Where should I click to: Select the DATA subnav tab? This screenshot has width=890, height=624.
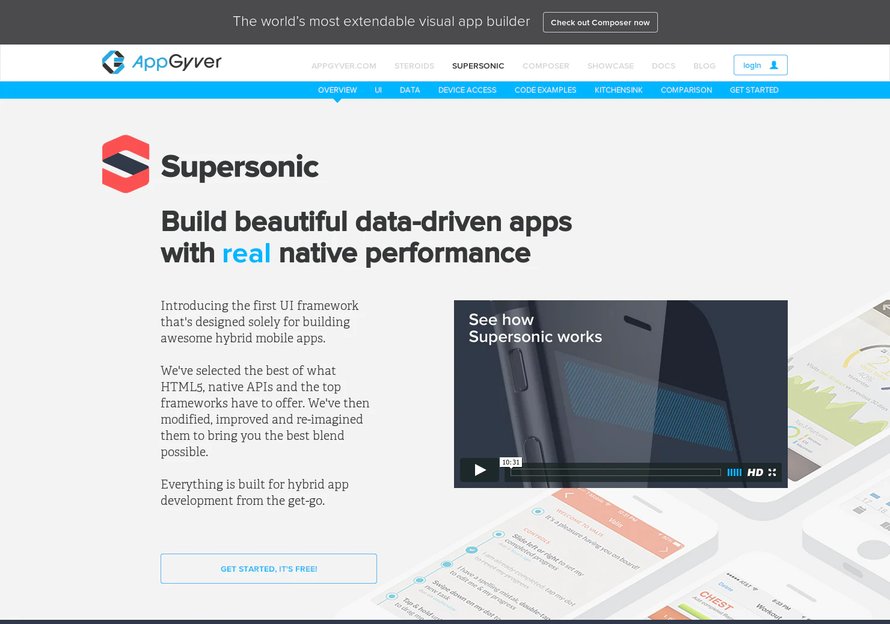pos(410,90)
